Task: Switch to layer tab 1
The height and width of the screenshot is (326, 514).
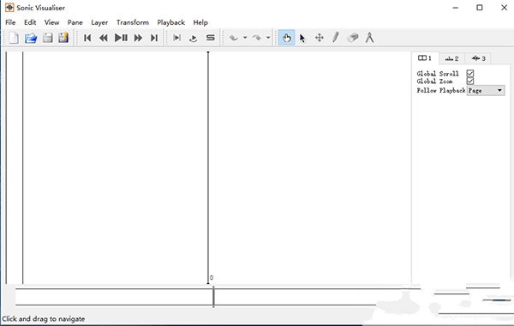Action: click(x=425, y=58)
